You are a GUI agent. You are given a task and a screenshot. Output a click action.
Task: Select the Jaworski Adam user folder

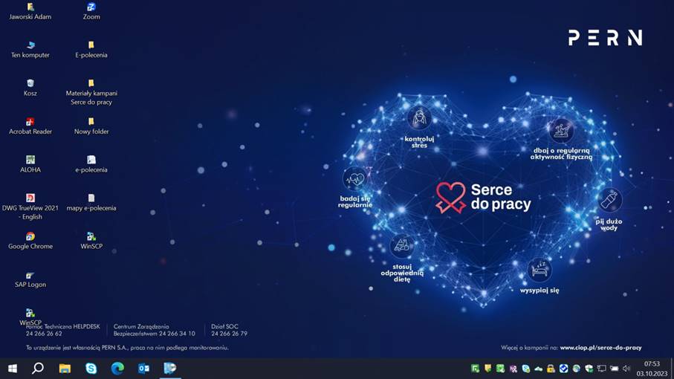click(30, 7)
